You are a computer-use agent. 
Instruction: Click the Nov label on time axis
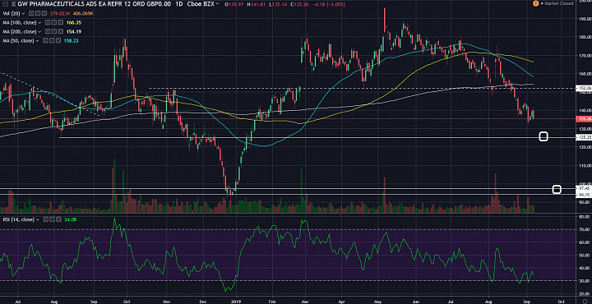coord(166,302)
